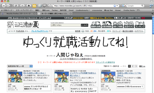Image resolution: width=154 pixels, height=93 pixels.
Task: Close the キーワード検索 tab
Action: 71,14
